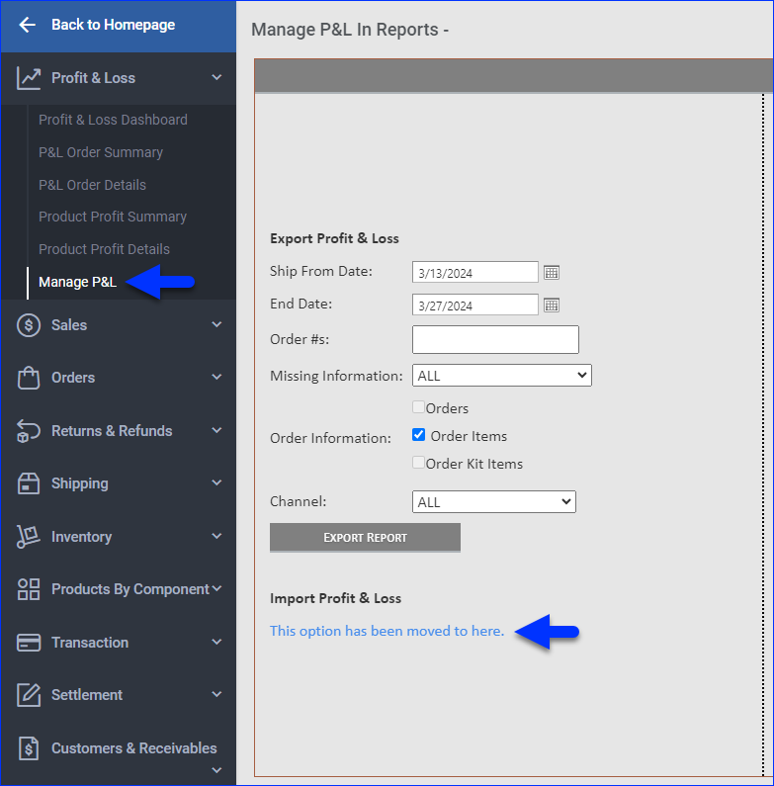The width and height of the screenshot is (774, 786).
Task: Enable the Orders checkbox
Action: [x=419, y=407]
